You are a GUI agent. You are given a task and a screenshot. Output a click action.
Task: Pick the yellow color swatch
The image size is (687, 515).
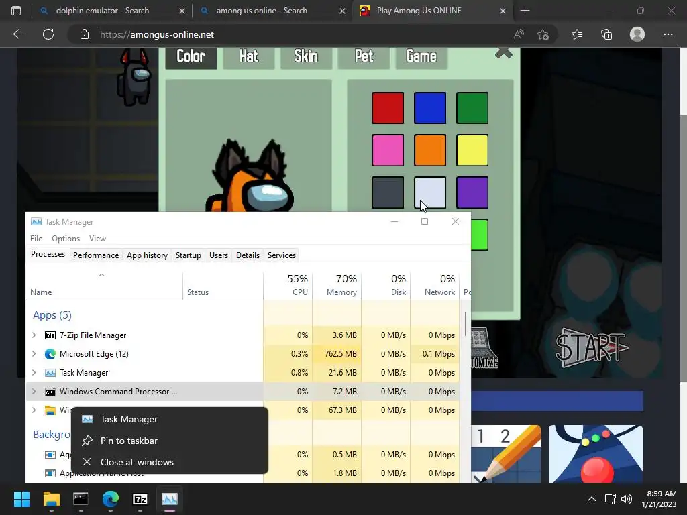pyautogui.click(x=472, y=150)
